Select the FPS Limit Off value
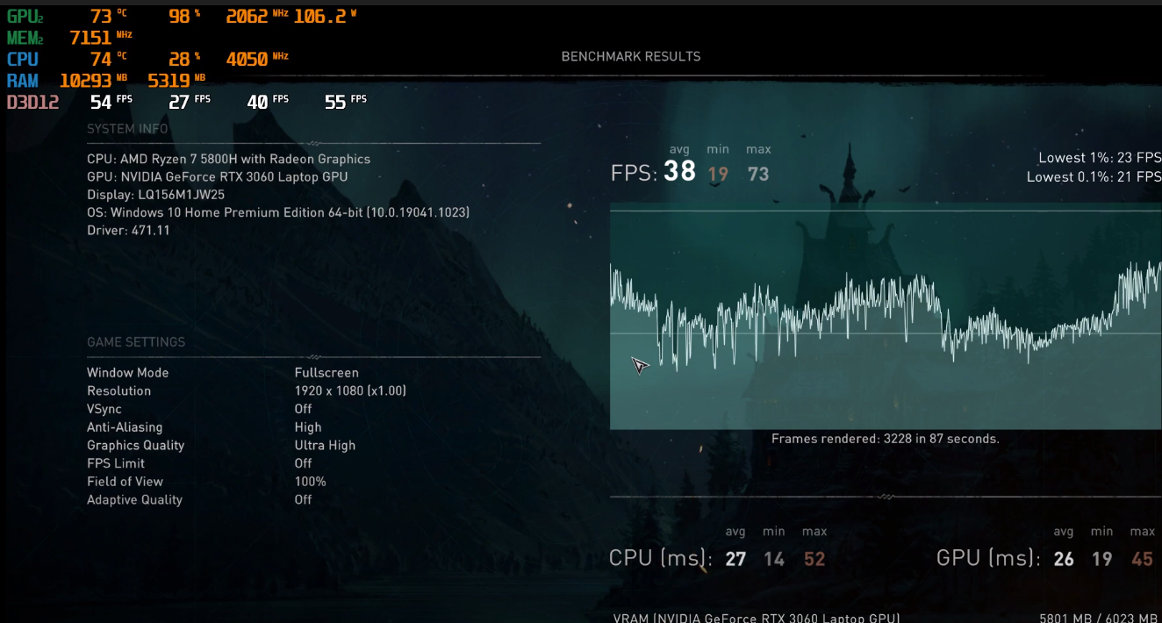The height and width of the screenshot is (623, 1162). pos(304,463)
